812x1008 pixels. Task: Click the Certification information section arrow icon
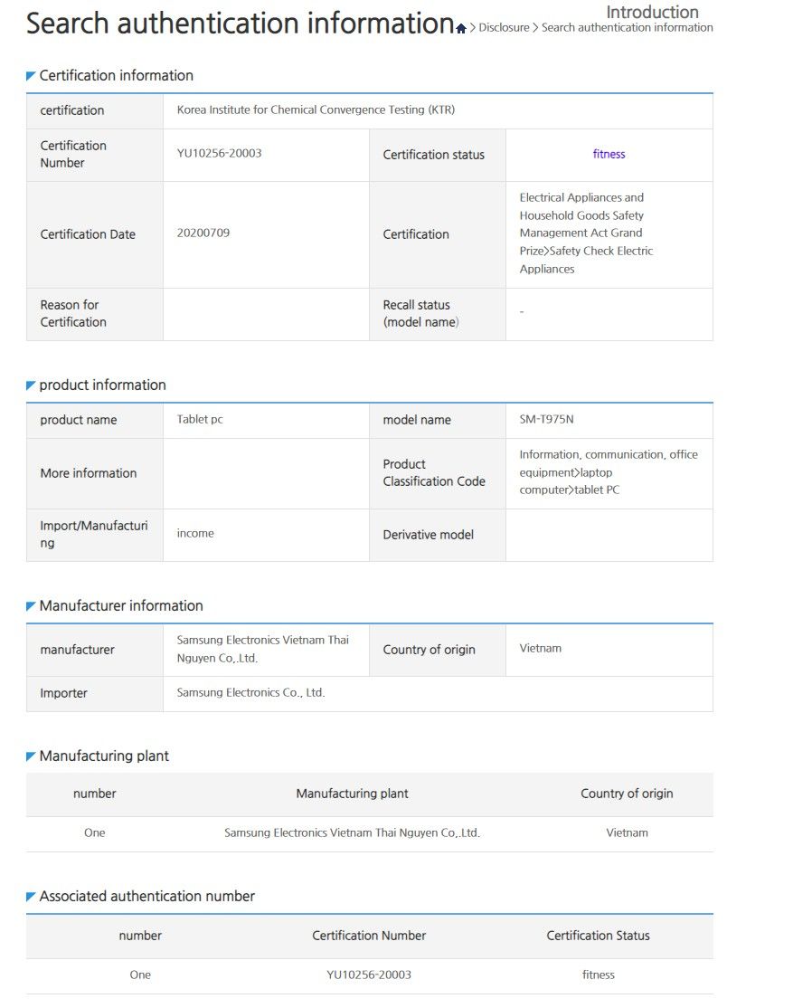click(x=30, y=76)
